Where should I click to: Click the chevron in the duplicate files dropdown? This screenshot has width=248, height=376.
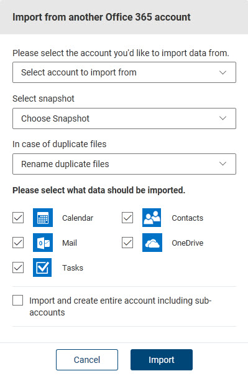click(223, 164)
